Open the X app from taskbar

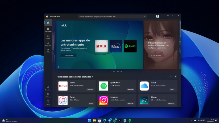pos(120,120)
